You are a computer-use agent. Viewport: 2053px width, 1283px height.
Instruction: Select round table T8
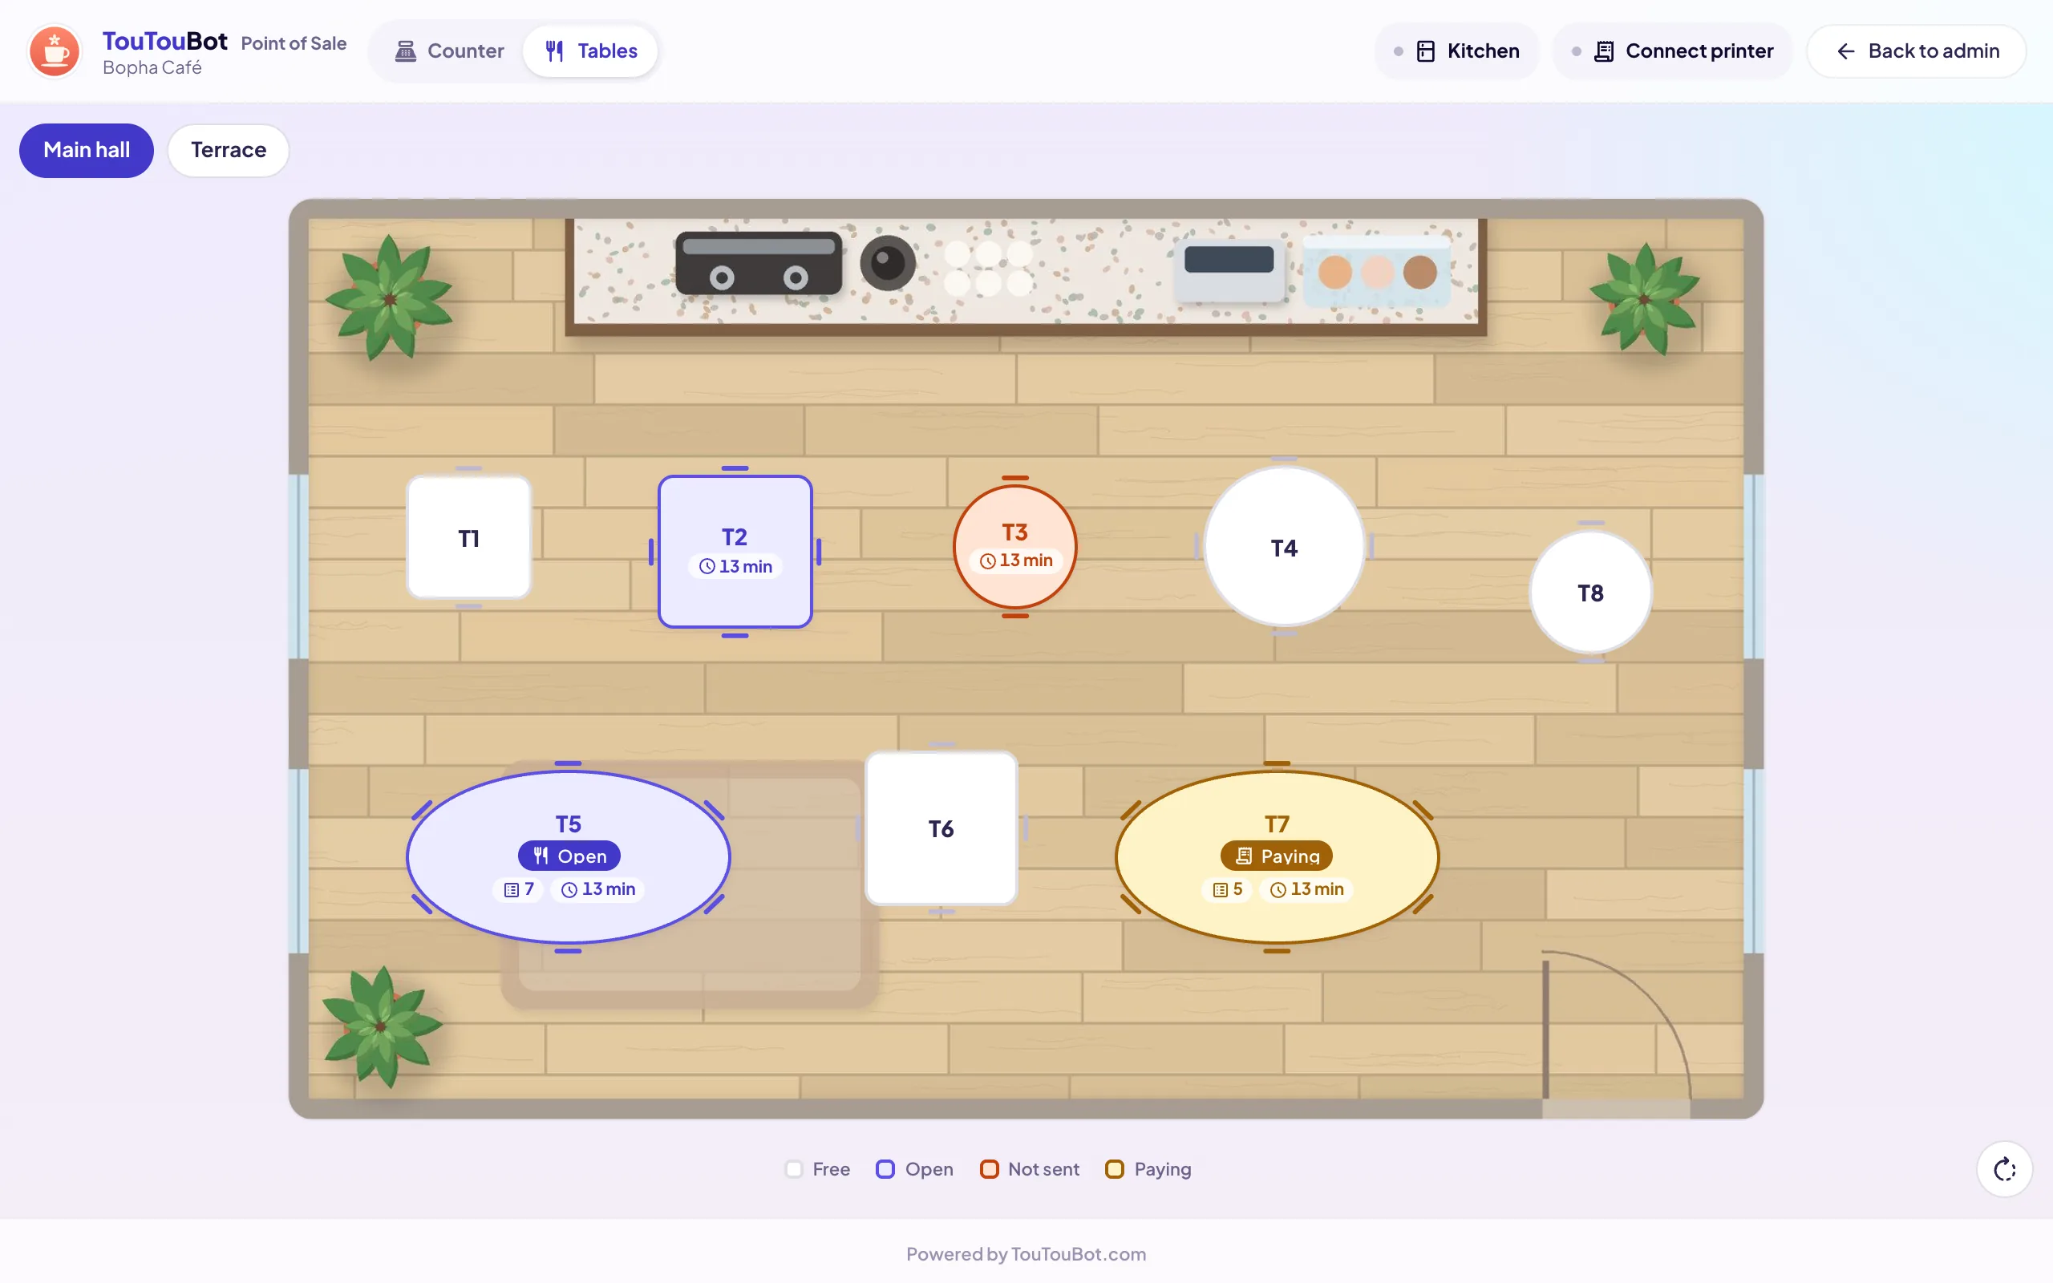[x=1590, y=593]
